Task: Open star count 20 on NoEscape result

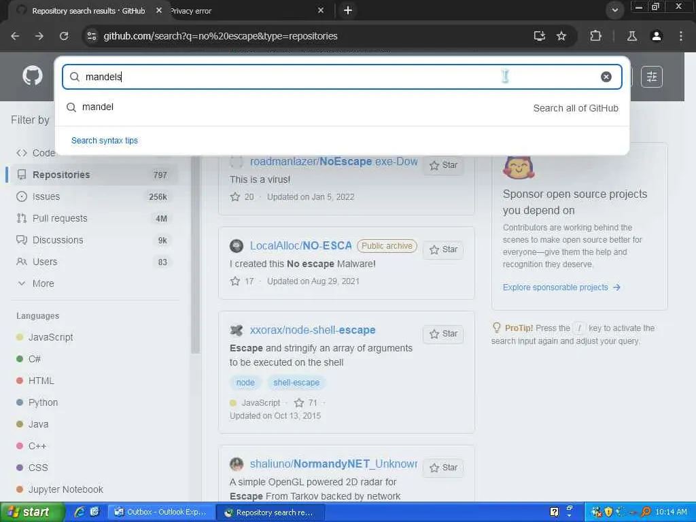Action: [x=243, y=197]
